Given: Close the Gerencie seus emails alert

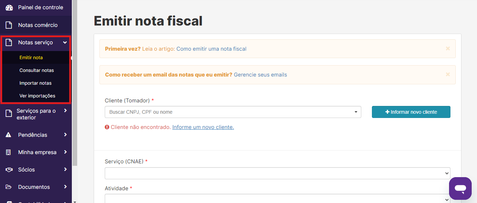Looking at the screenshot, I should [x=448, y=74].
